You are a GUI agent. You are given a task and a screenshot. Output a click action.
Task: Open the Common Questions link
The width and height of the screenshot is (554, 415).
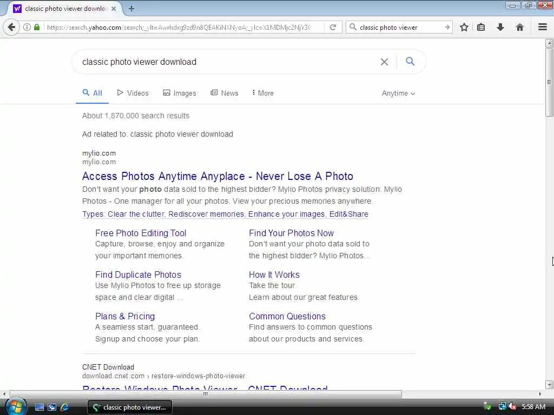point(287,316)
